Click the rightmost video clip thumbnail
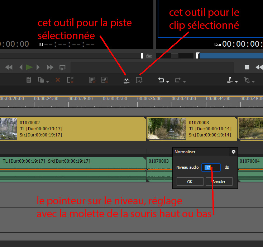263x247 pixels. pos(251,129)
